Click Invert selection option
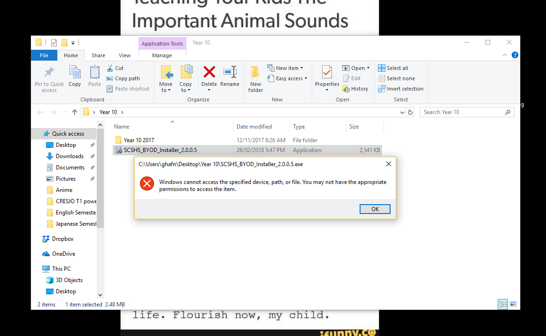 (x=401, y=89)
